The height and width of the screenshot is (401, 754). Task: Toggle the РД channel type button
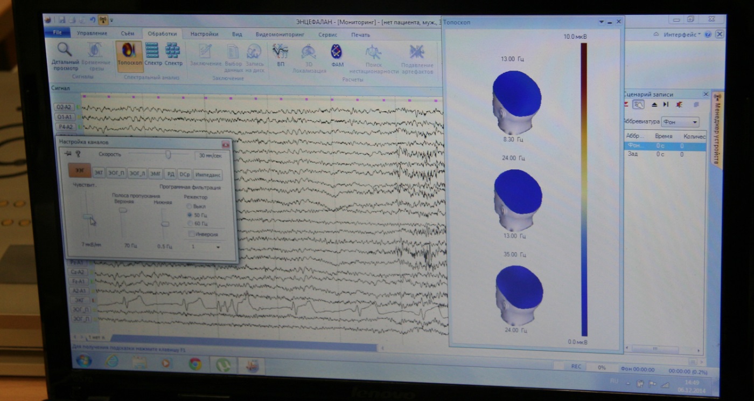[x=170, y=174]
